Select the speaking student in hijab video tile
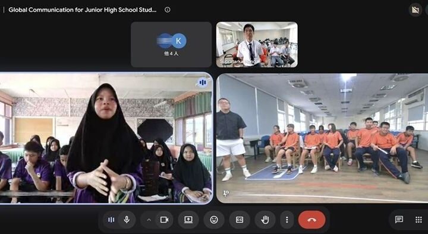The width and height of the screenshot is (428, 234). (106, 138)
